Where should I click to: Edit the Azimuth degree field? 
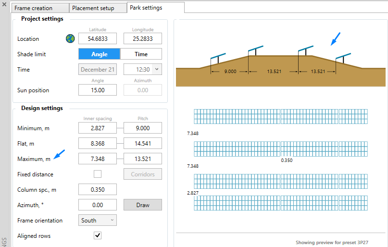(x=98, y=205)
